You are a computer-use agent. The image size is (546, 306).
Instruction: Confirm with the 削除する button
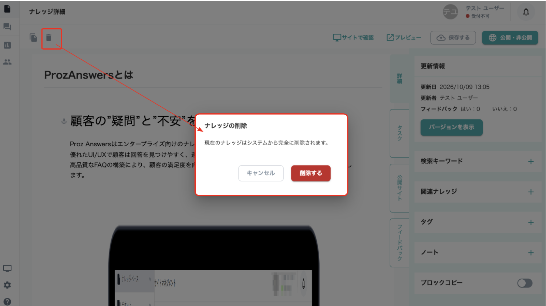point(311,173)
